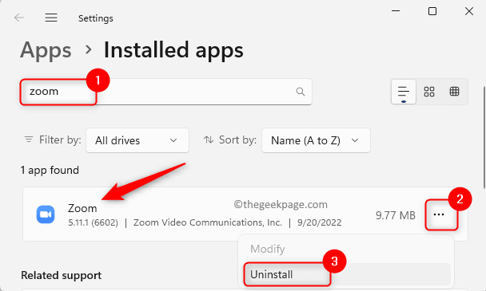The height and width of the screenshot is (291, 486).
Task: Select the Zoom app name text
Action: click(x=82, y=208)
